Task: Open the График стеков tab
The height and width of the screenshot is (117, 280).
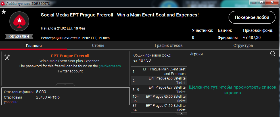Action: (x=169, y=45)
